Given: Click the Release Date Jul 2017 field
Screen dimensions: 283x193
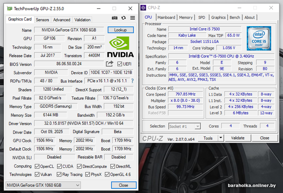Looking at the screenshot, I should click(x=48, y=55).
